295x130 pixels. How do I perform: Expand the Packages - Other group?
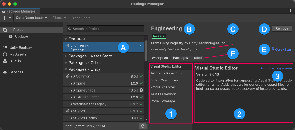pyautogui.click(x=66, y=63)
